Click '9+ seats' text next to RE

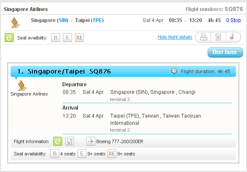126,154
